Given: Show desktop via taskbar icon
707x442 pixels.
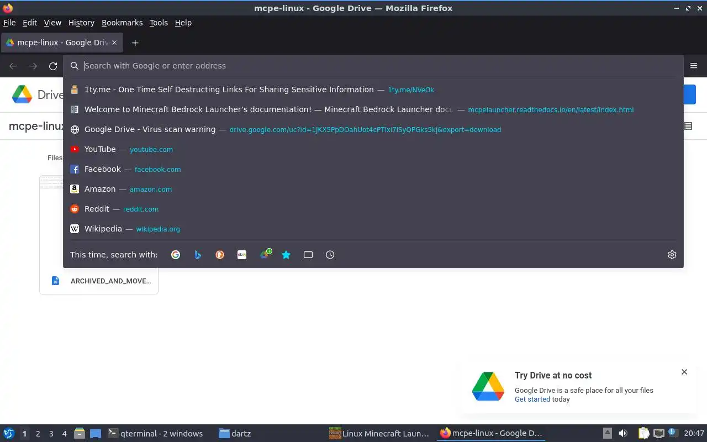Looking at the screenshot, I should point(96,433).
